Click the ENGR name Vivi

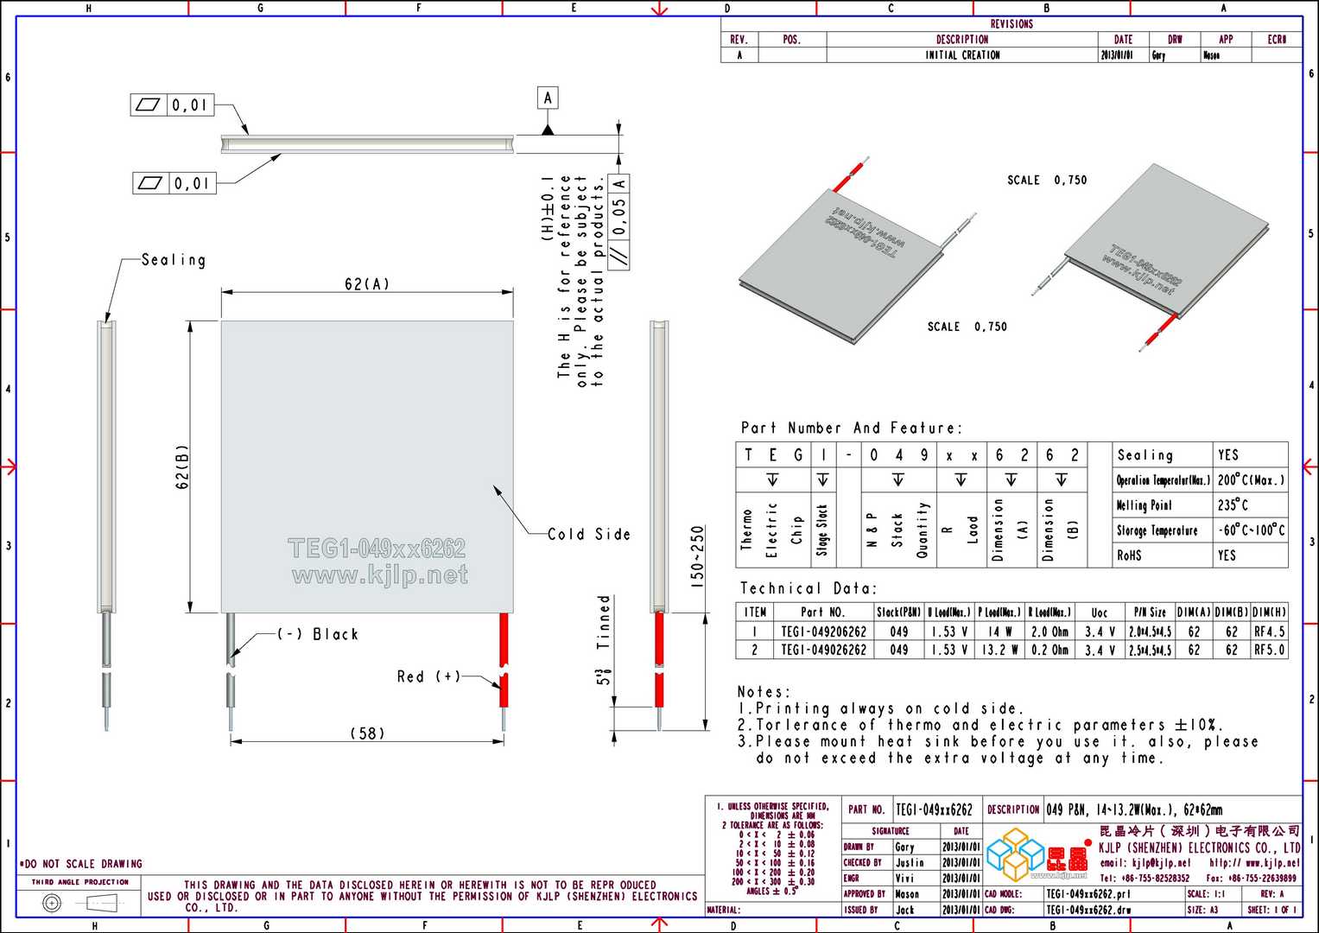coord(904,878)
